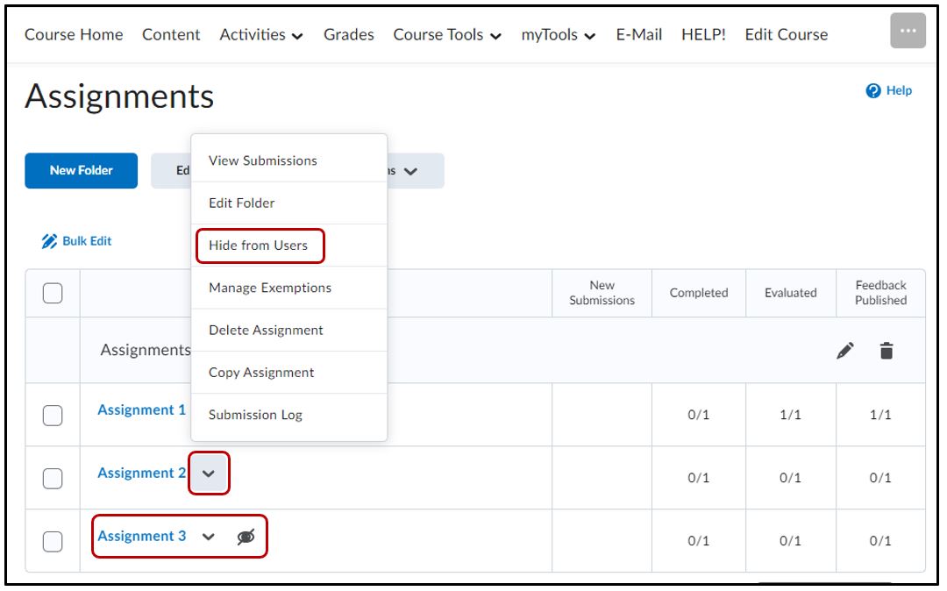Click the hidden eye icon beside Assignment 3
947x591 pixels.
click(x=246, y=538)
